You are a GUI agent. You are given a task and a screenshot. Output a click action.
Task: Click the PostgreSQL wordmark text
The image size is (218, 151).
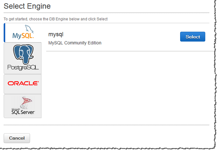[23, 67]
